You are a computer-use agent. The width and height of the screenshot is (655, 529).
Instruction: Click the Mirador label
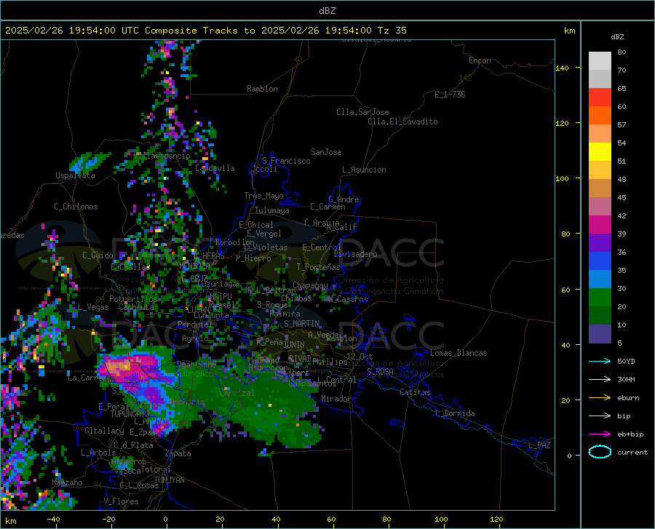(x=336, y=399)
